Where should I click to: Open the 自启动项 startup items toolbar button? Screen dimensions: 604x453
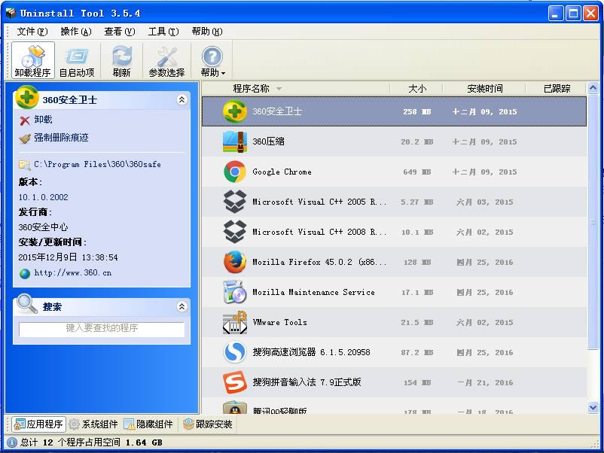coord(77,60)
